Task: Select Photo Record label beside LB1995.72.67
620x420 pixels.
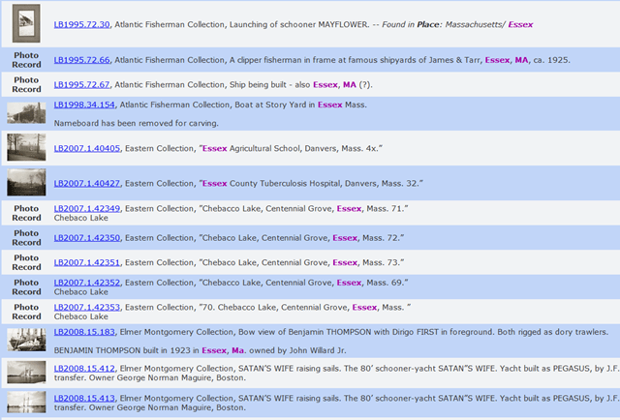Action: (26, 84)
